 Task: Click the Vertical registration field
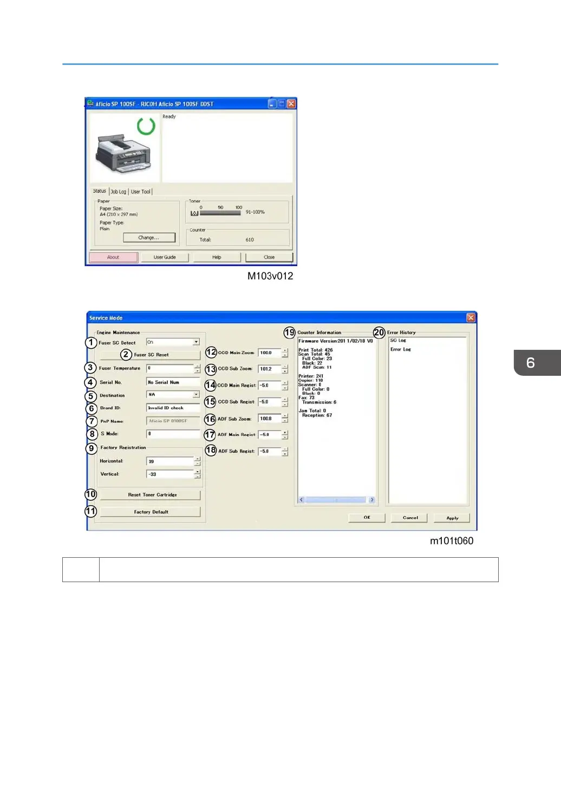170,474
